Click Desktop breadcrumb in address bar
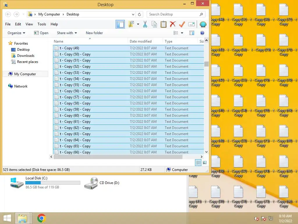The image size is (298, 224). (x=73, y=14)
